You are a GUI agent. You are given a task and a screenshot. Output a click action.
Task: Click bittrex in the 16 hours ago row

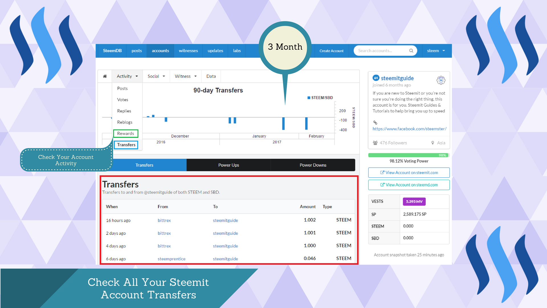point(164,220)
